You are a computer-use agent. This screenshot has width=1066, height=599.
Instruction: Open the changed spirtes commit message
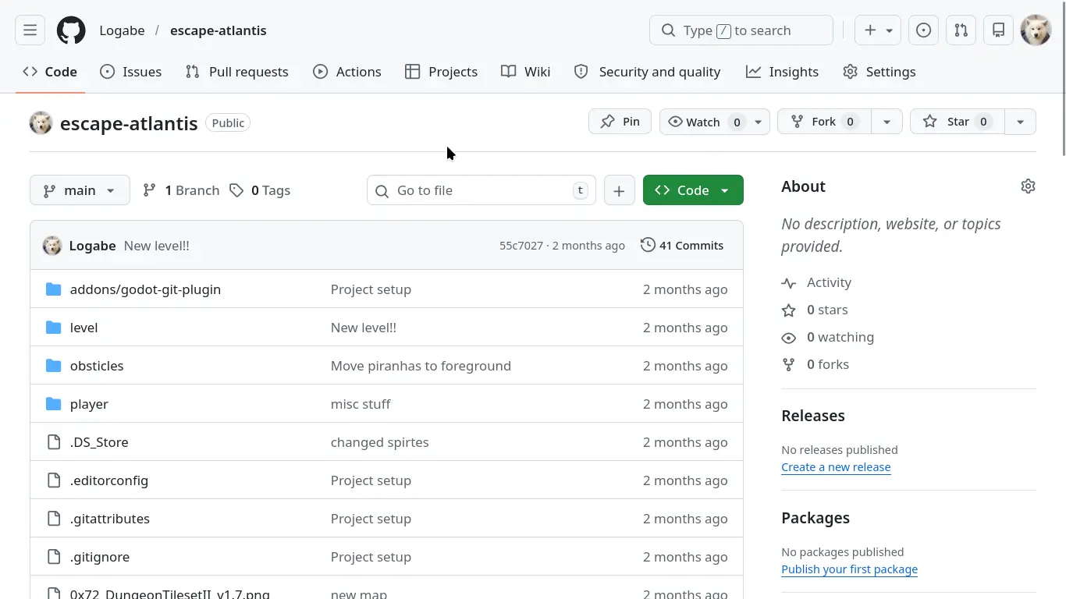tap(380, 442)
